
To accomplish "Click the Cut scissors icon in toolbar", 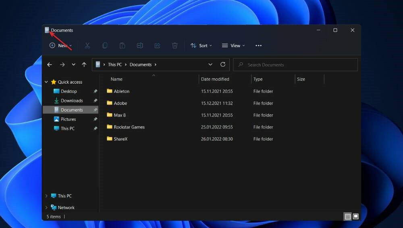I will (x=87, y=46).
